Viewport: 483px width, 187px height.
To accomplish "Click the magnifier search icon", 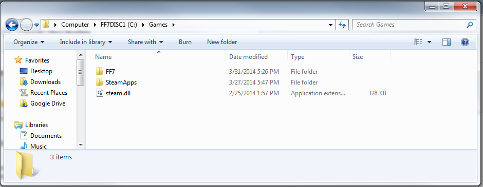I will pyautogui.click(x=470, y=25).
